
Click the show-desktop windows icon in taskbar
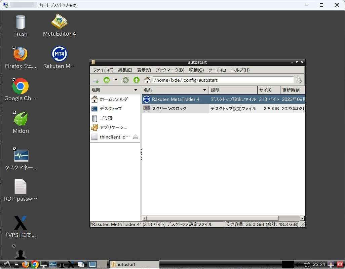click(81, 264)
